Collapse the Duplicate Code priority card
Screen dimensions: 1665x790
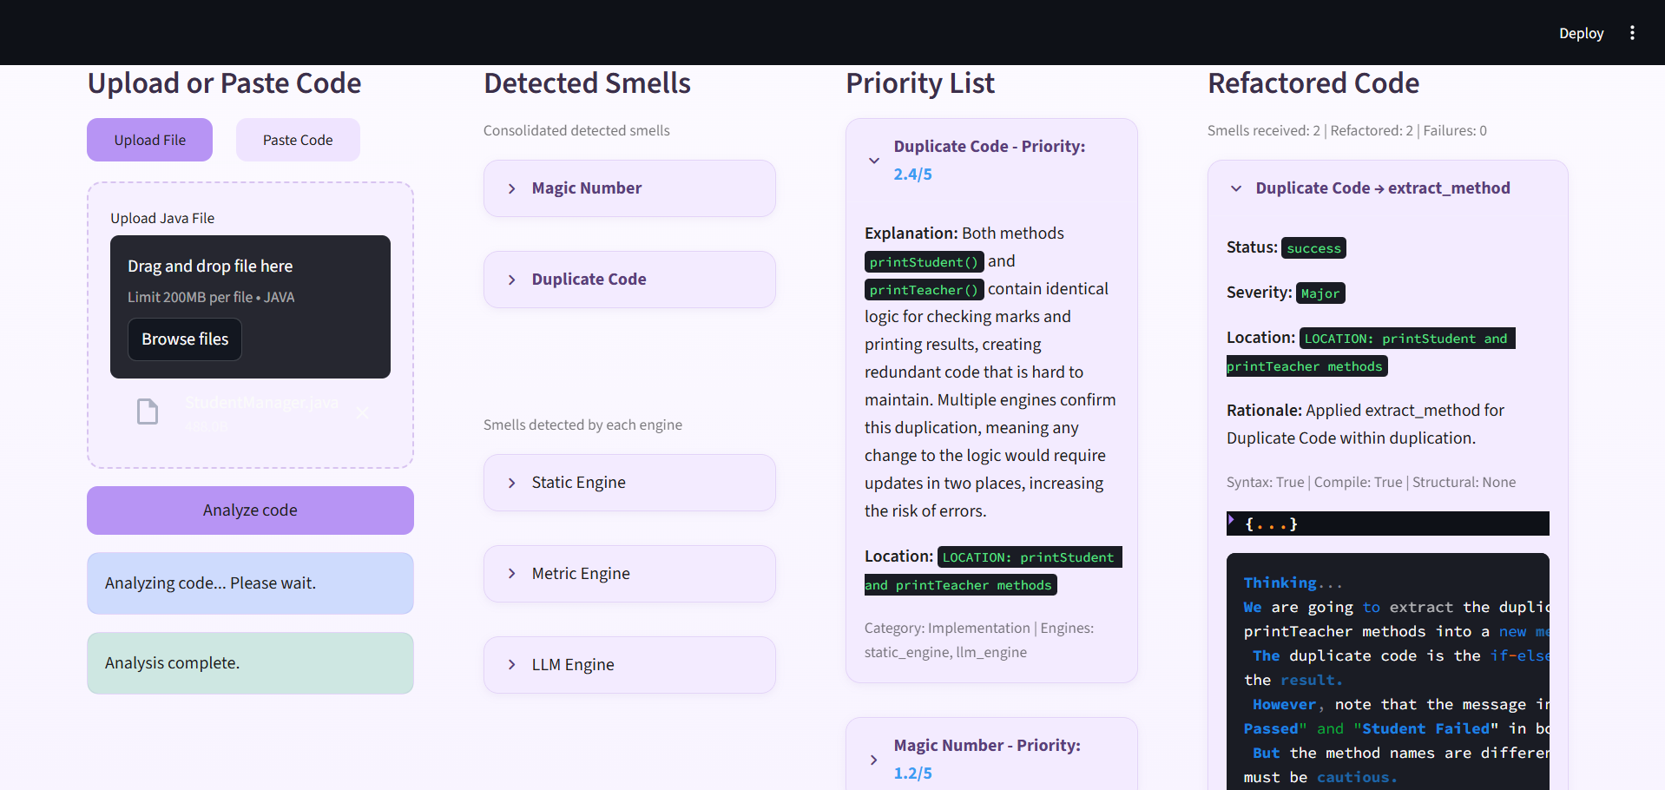[x=874, y=160]
